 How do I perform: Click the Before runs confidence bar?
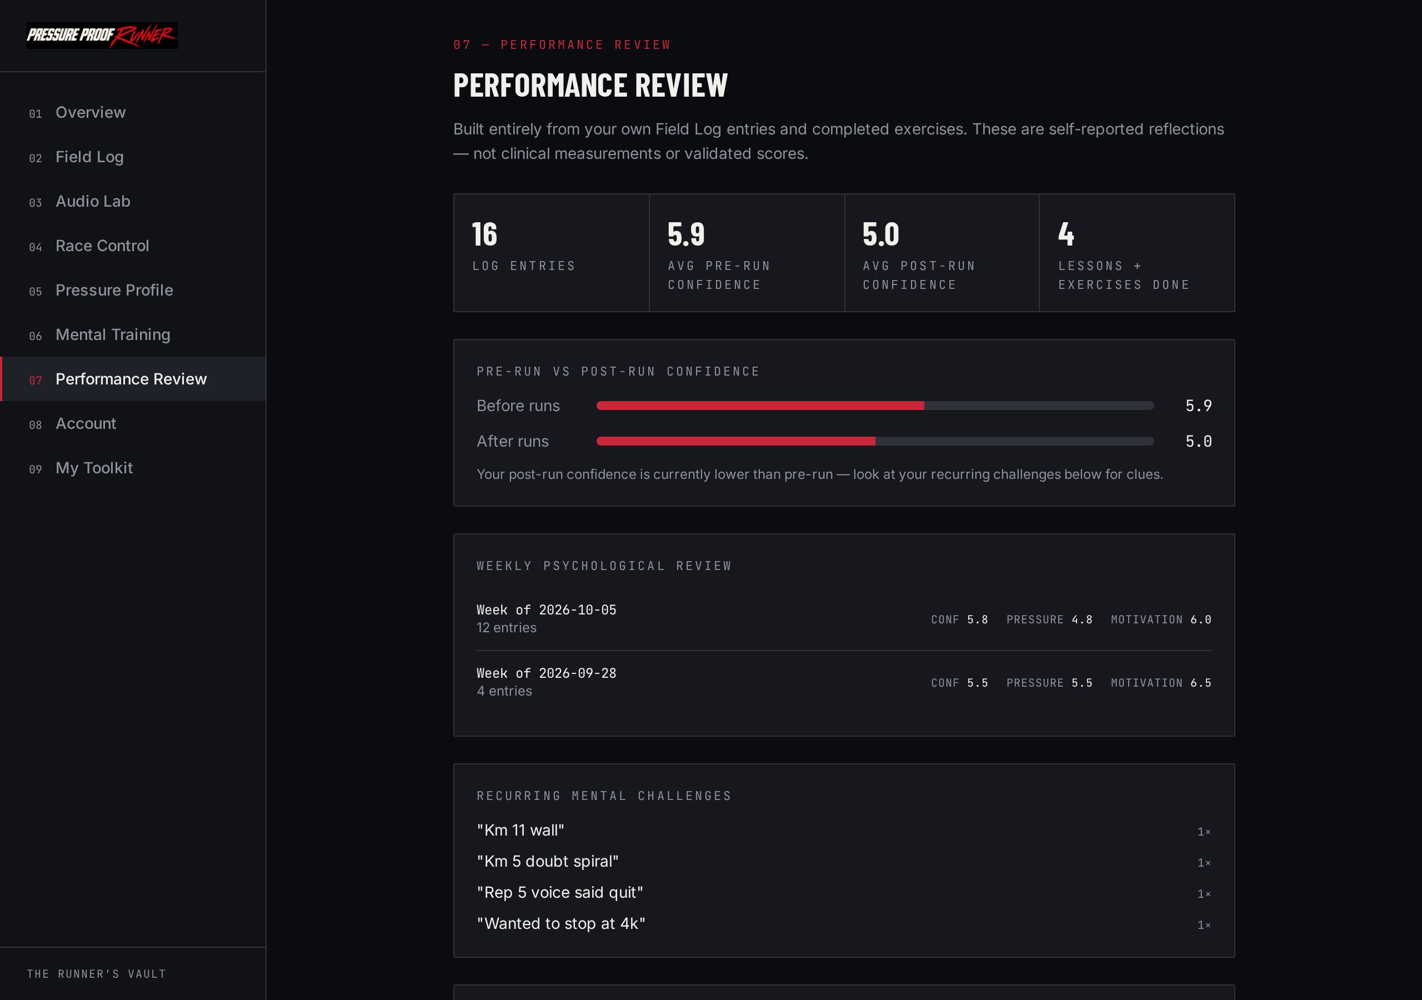pyautogui.click(x=874, y=406)
